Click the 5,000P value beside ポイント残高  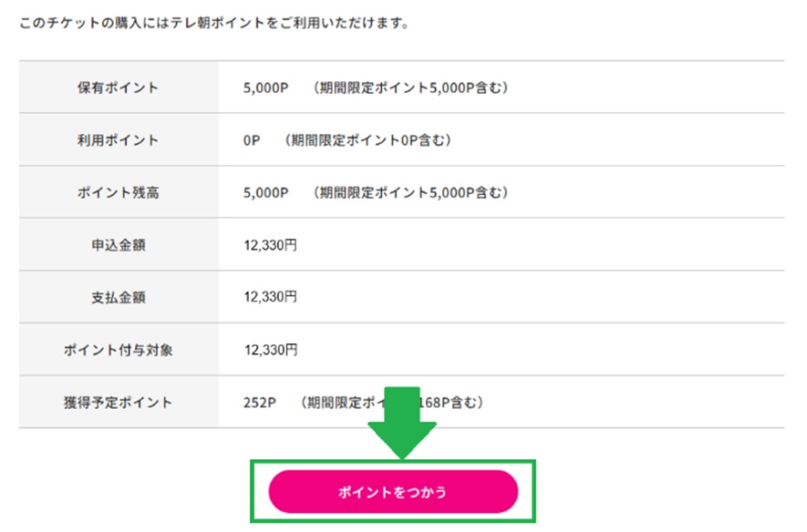(x=265, y=193)
